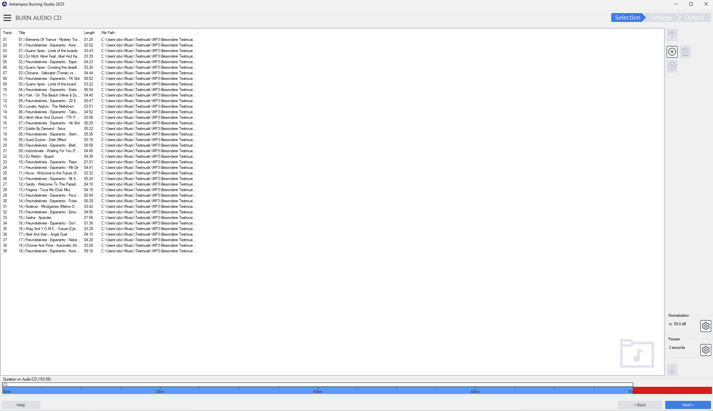This screenshot has height=411, width=713.
Task: Select track 36 Abel And Kain - Angel Dust
Action: tap(99, 234)
